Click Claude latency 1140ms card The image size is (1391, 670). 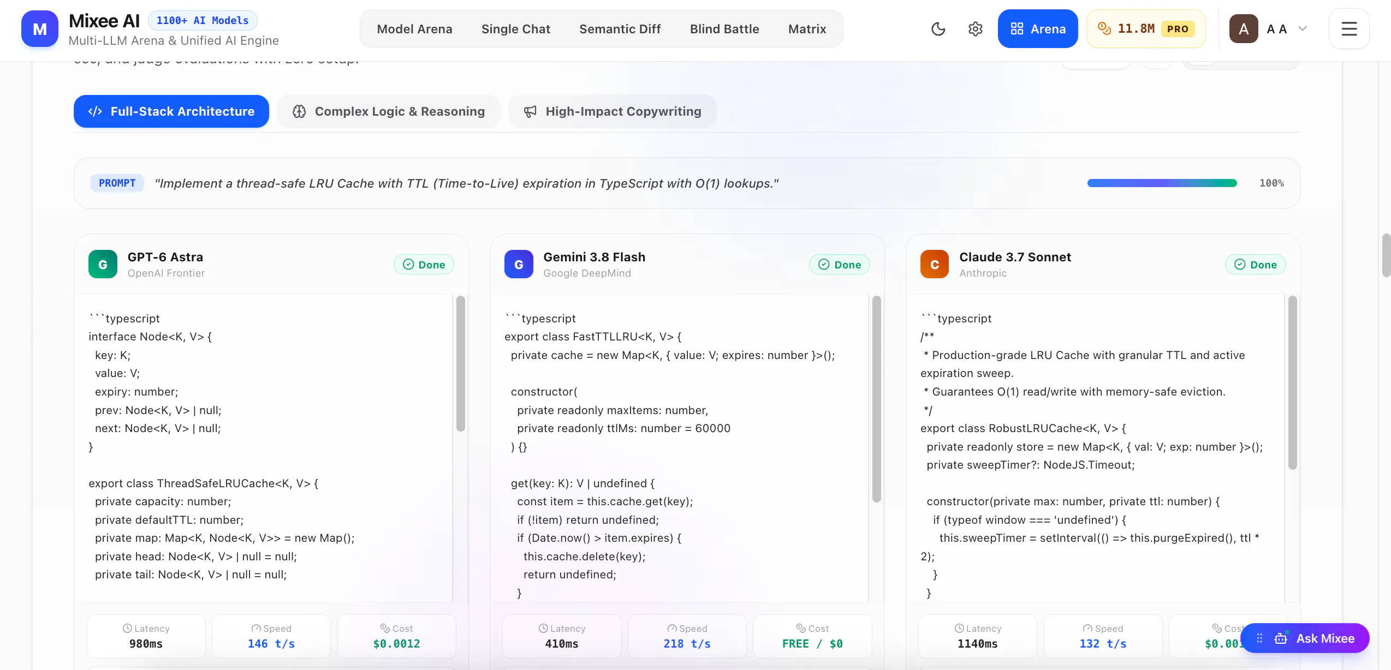[x=978, y=636]
